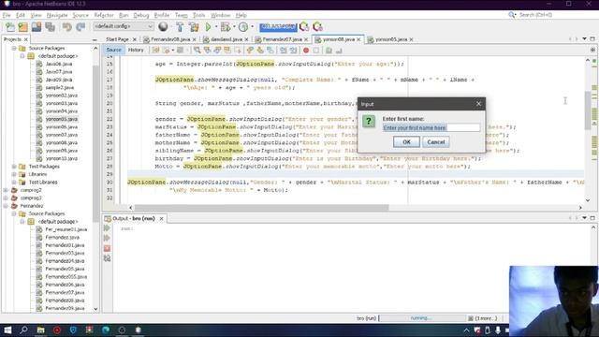This screenshot has width=599, height=337.
Task: Run project with the green play icon
Action: pos(208,27)
